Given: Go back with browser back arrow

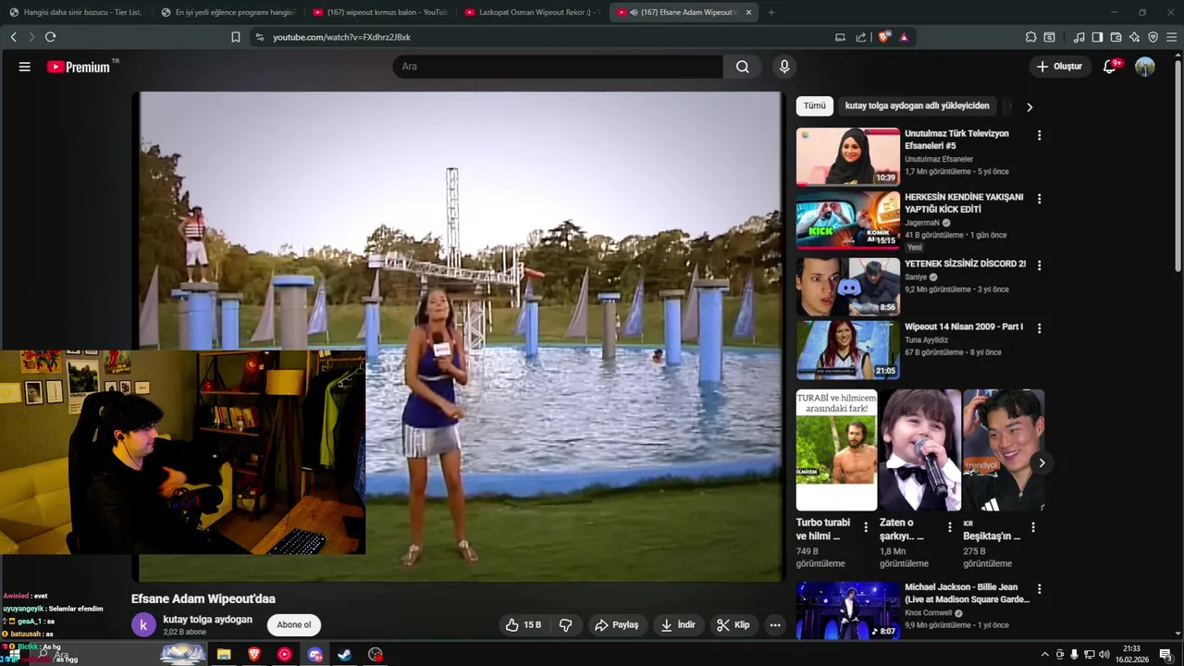Looking at the screenshot, I should pyautogui.click(x=13, y=37).
